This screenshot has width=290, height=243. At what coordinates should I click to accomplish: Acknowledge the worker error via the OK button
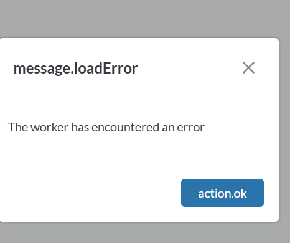tap(222, 193)
